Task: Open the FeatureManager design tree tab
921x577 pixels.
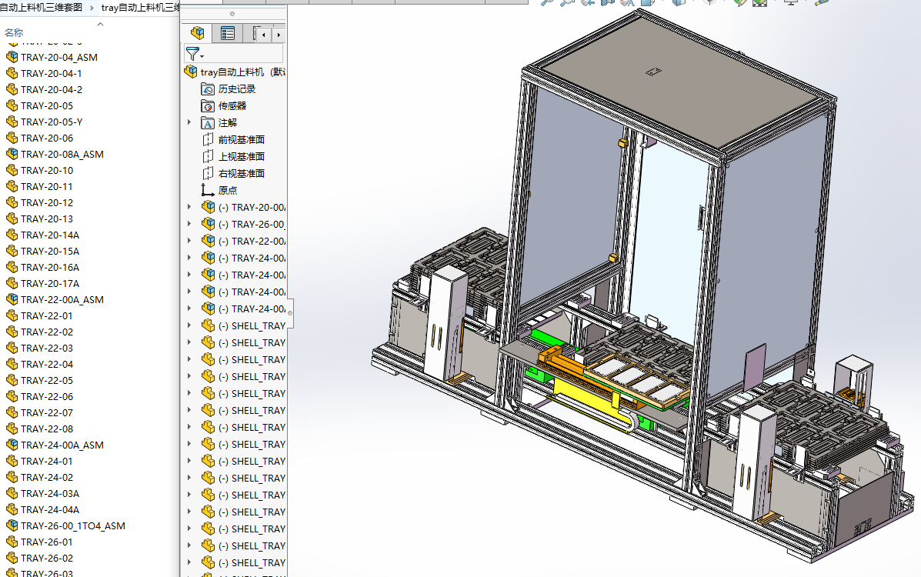Action: click(x=198, y=33)
